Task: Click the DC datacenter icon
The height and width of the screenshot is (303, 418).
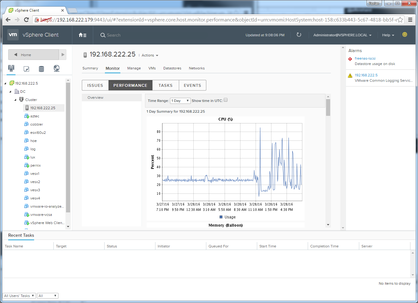Action: tap(17, 91)
